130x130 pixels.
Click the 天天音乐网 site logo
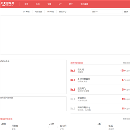7,4
